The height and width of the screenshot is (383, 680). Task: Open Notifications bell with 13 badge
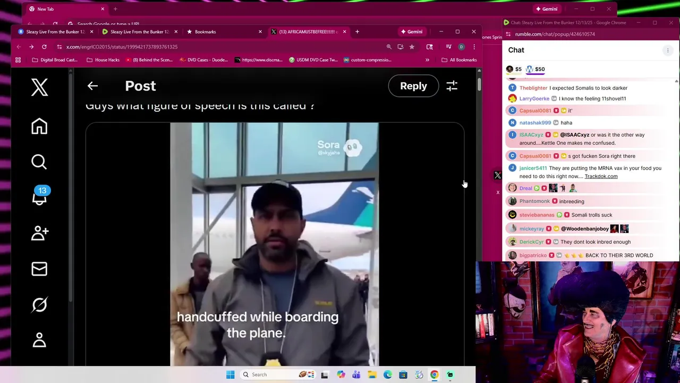tap(40, 196)
